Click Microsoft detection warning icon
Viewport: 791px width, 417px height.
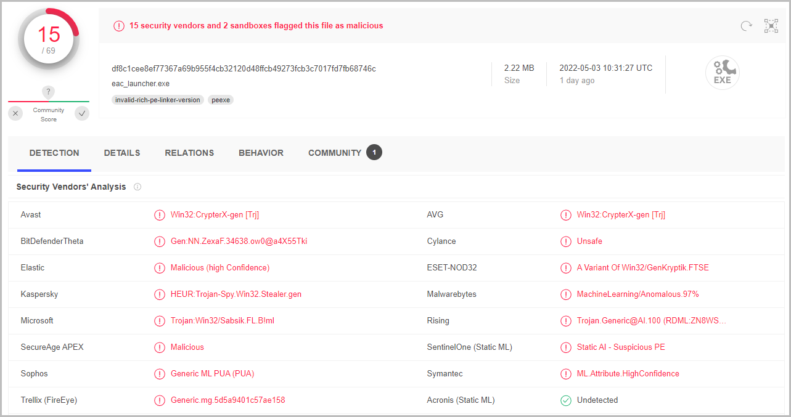point(160,321)
